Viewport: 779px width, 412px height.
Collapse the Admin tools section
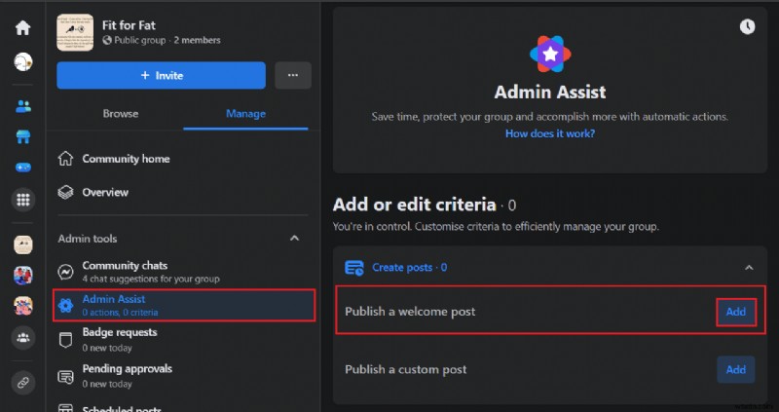[x=294, y=239]
